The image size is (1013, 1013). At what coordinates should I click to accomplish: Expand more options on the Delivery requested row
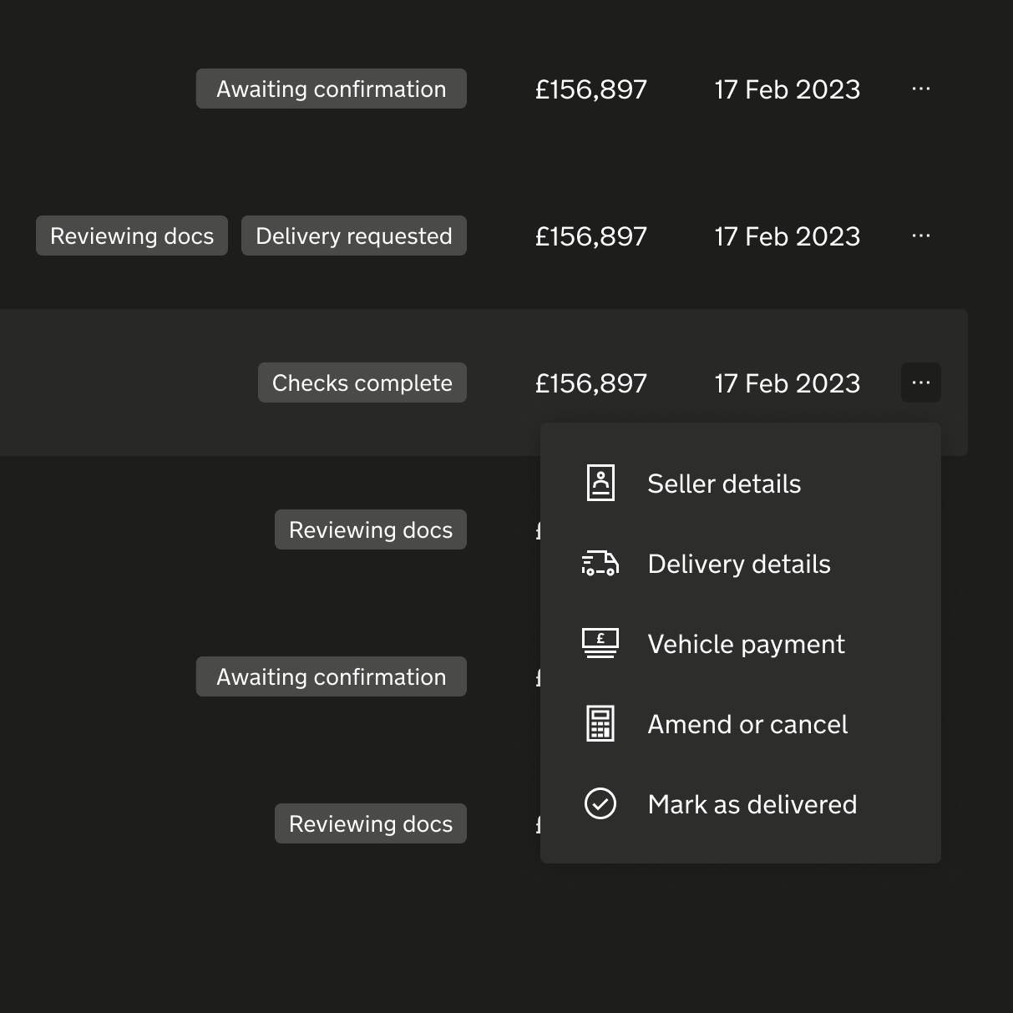coord(921,236)
